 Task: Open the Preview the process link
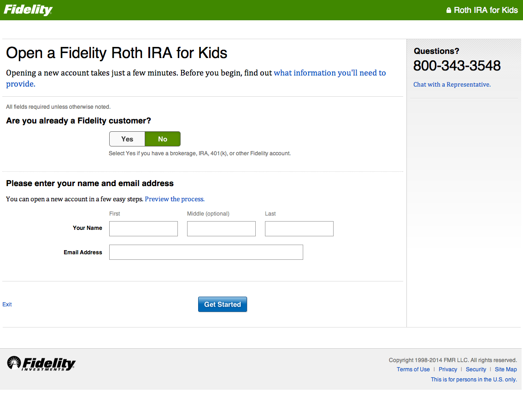click(175, 199)
